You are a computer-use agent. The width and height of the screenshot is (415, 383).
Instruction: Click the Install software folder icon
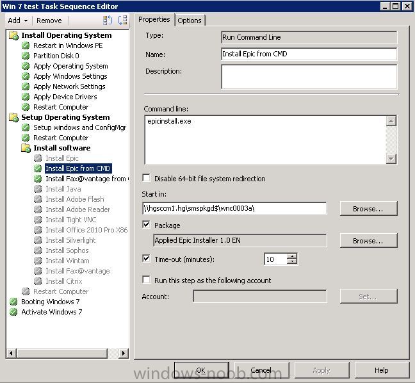pos(26,148)
